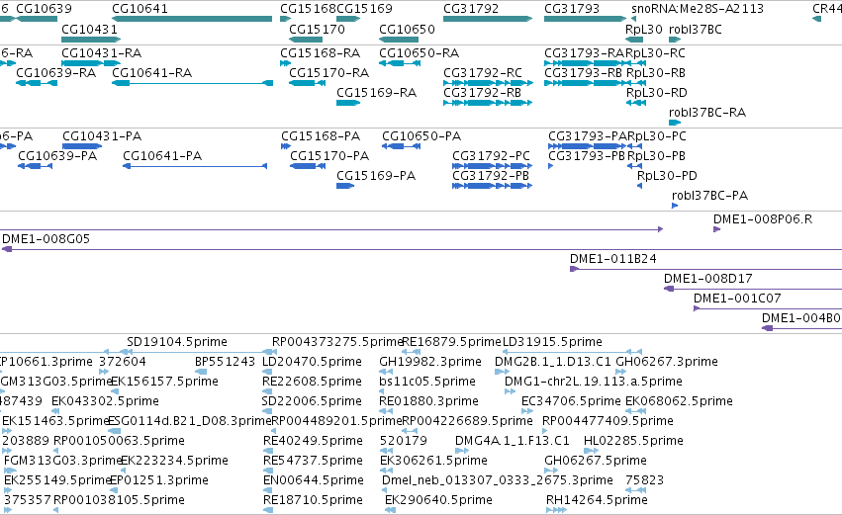This screenshot has height=515, width=842.
Task: Click the EC34706.5prime EST label
Action: [571, 401]
